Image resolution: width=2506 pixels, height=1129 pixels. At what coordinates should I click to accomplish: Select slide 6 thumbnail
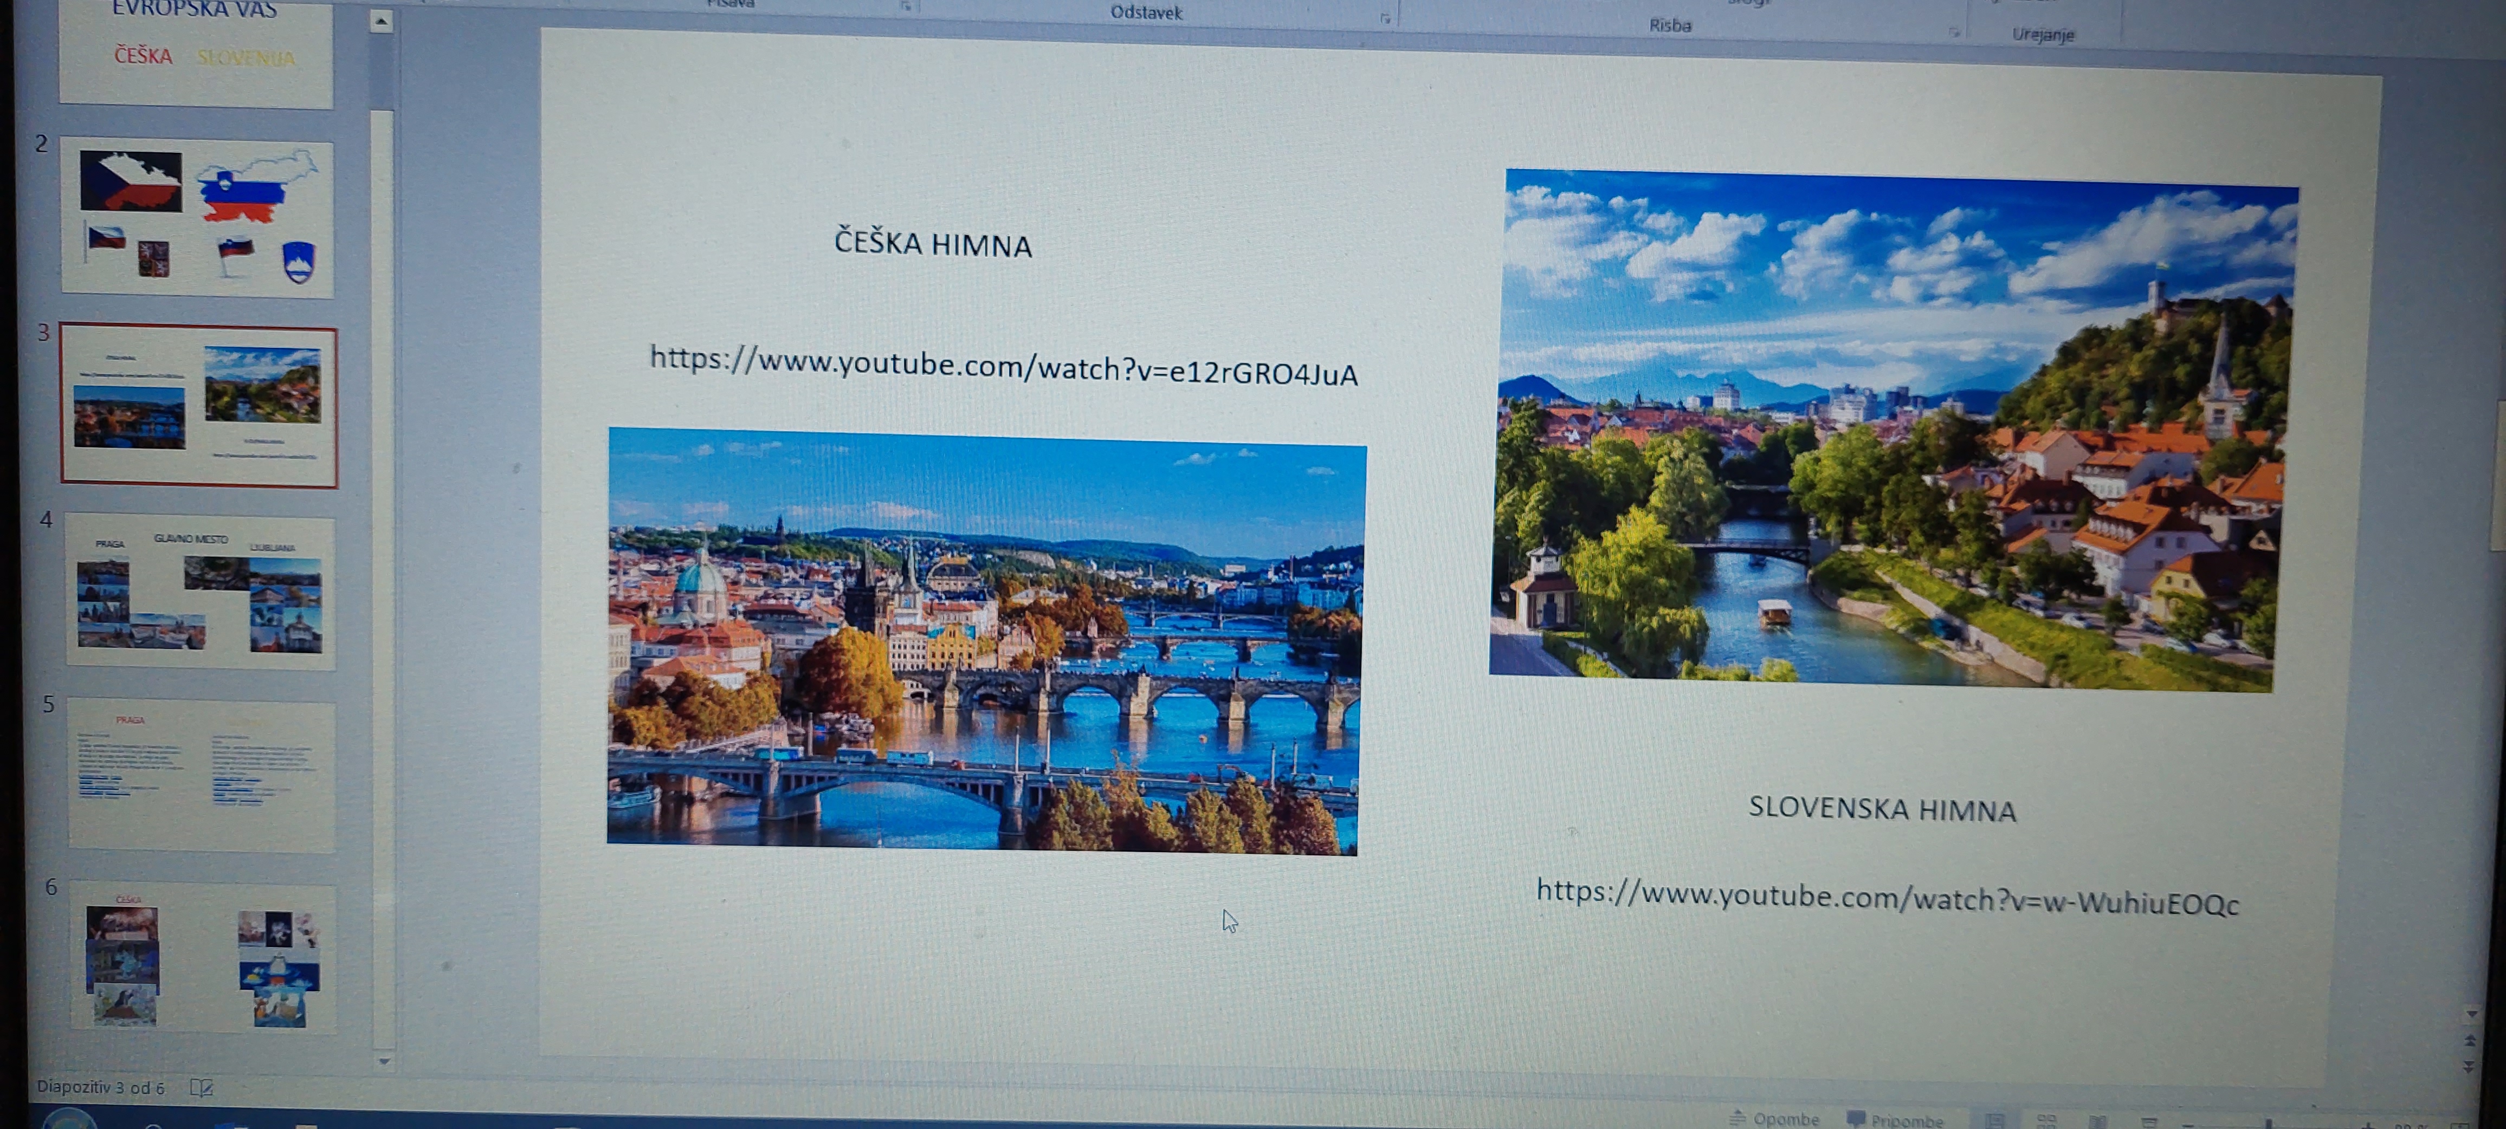[x=203, y=957]
